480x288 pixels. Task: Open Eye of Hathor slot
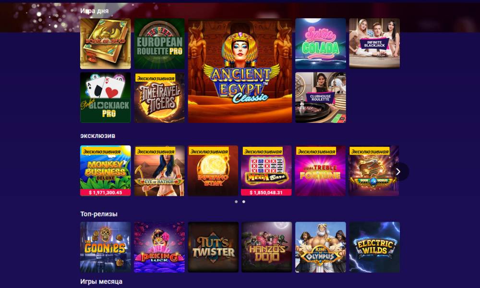[x=159, y=170]
